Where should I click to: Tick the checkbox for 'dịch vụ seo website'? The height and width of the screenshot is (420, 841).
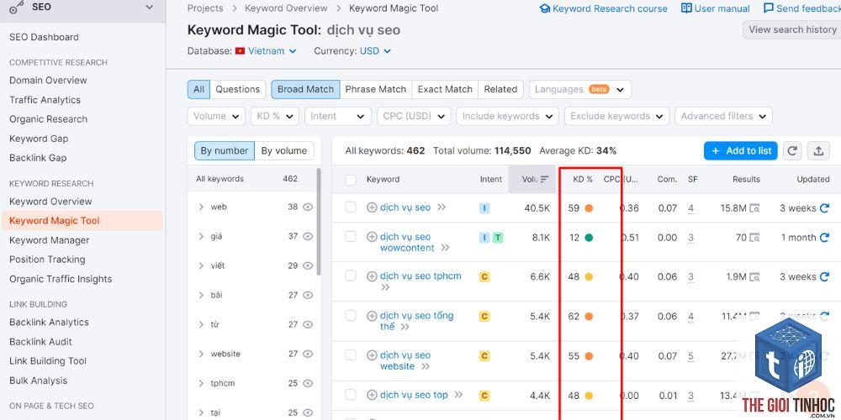pos(350,354)
